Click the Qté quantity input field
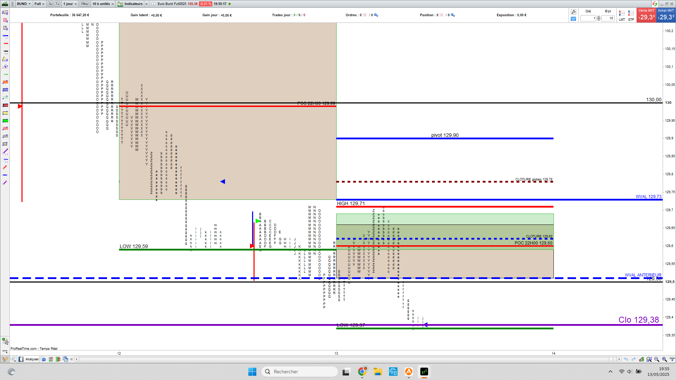 [588, 18]
